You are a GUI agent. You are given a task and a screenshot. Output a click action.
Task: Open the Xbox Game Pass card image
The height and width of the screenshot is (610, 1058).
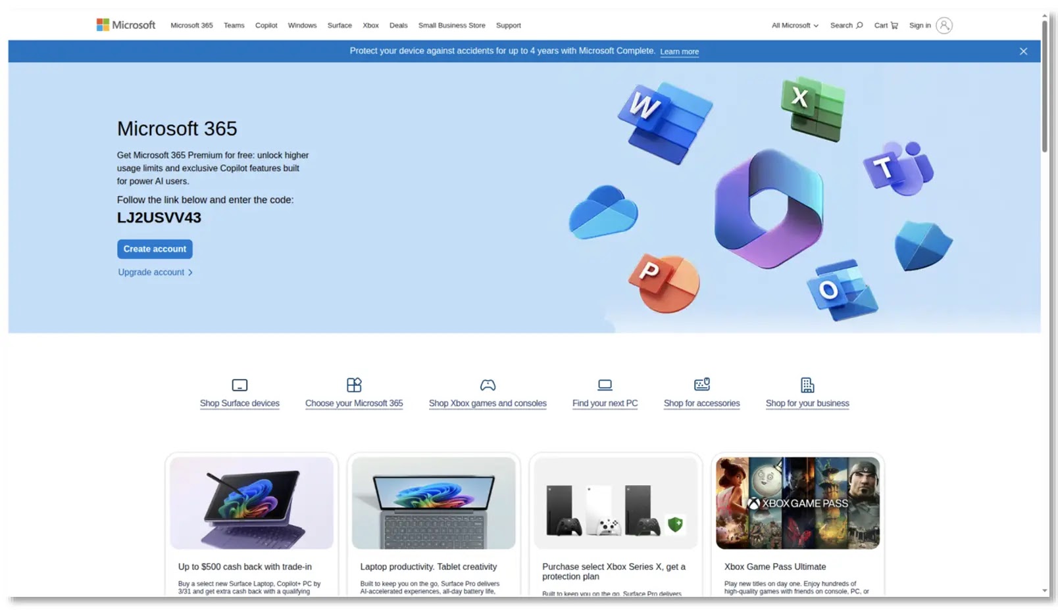[797, 503]
